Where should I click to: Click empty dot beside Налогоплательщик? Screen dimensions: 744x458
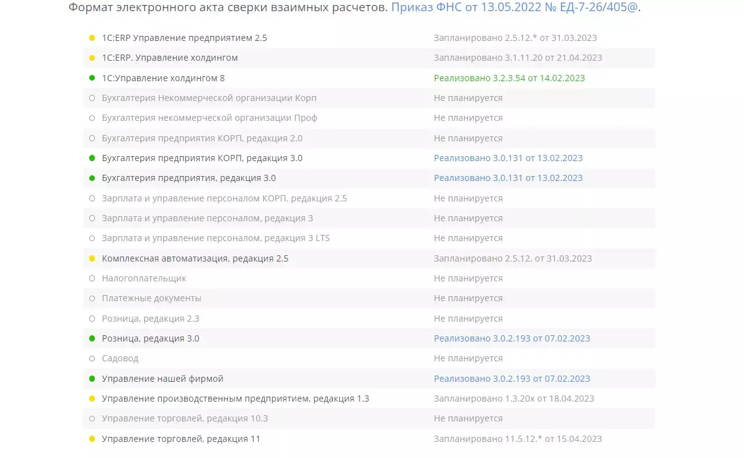coord(92,278)
